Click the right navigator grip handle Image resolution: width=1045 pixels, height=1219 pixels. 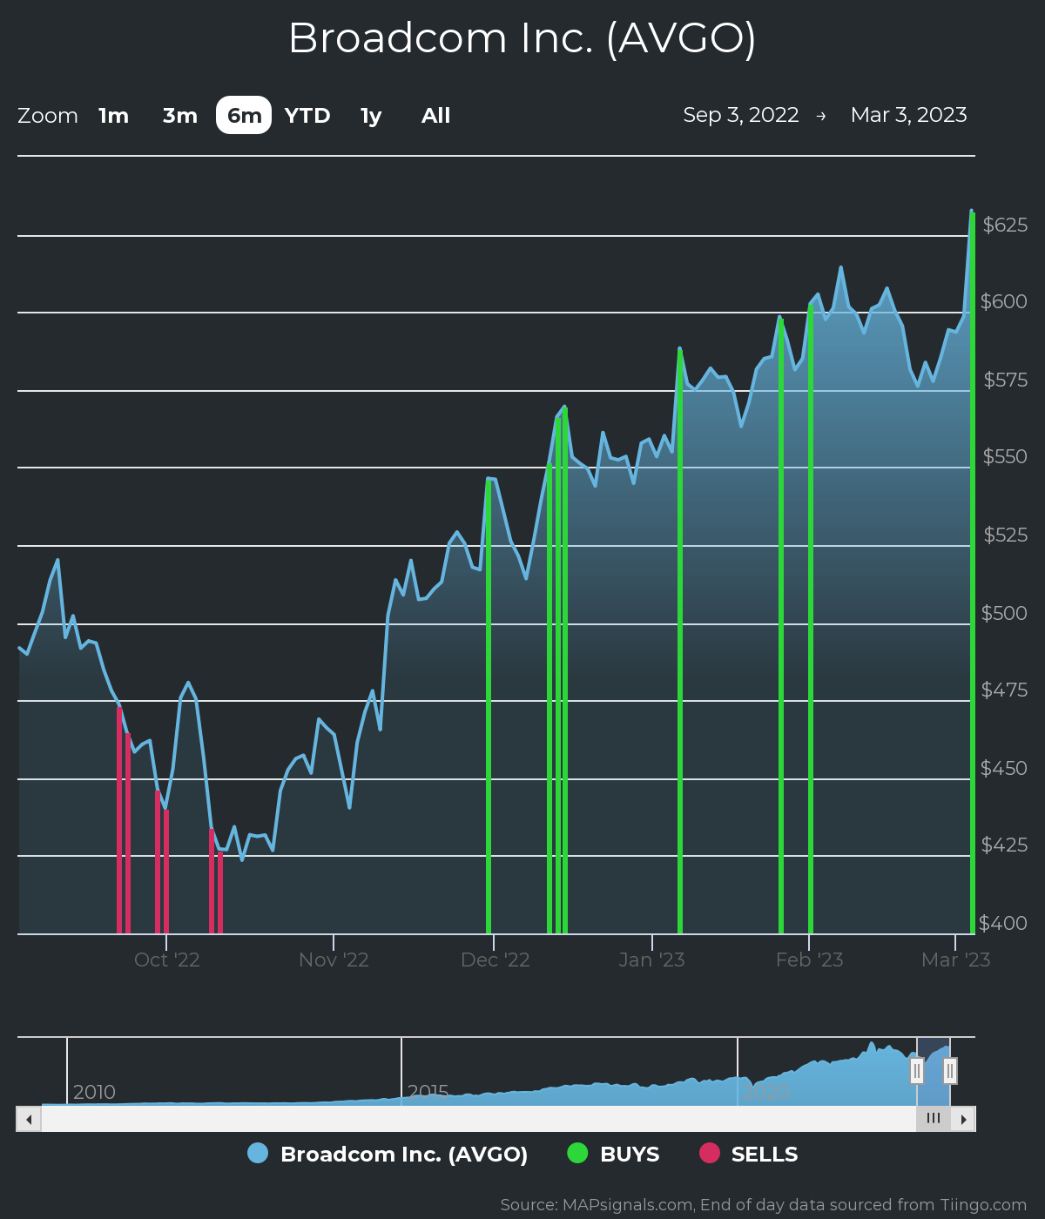click(950, 1070)
